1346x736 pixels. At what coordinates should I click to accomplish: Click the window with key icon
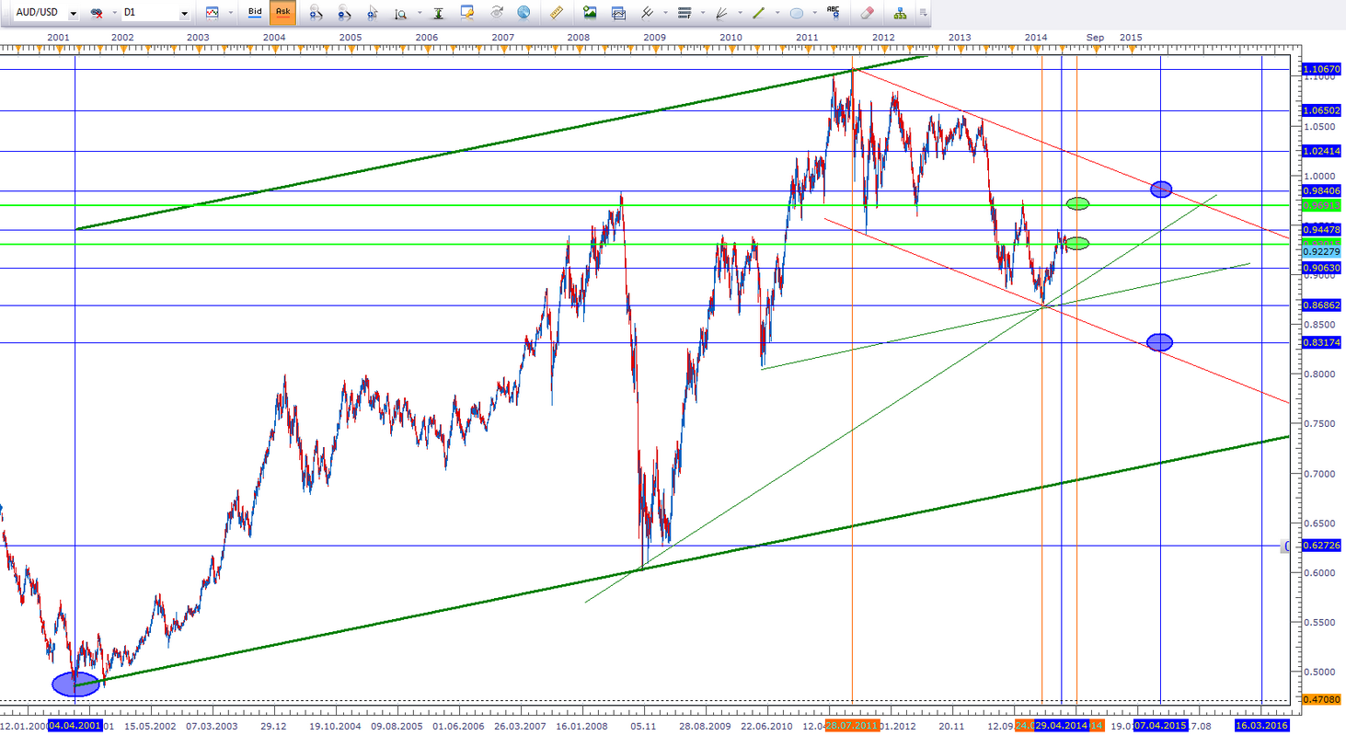(x=467, y=14)
